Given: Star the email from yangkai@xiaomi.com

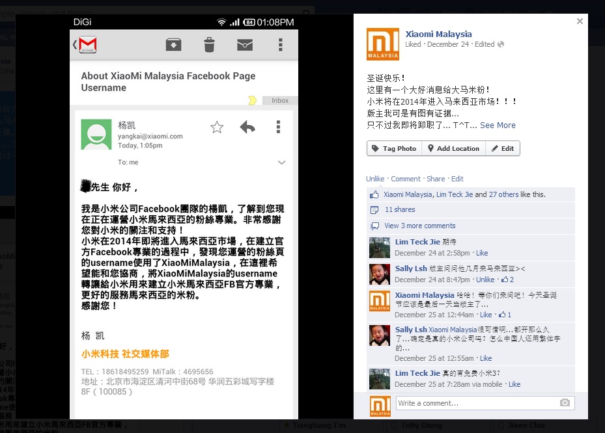Looking at the screenshot, I should coord(217,127).
